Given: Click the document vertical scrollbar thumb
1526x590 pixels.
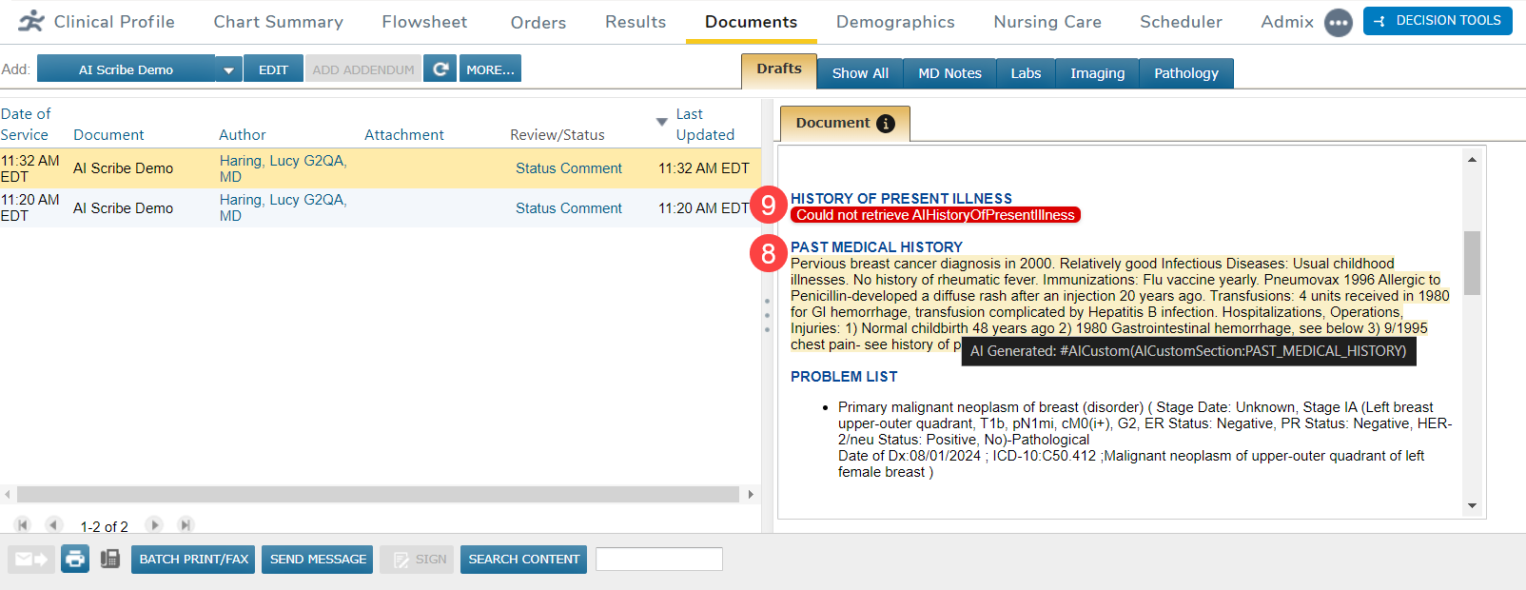Looking at the screenshot, I should tap(1472, 263).
